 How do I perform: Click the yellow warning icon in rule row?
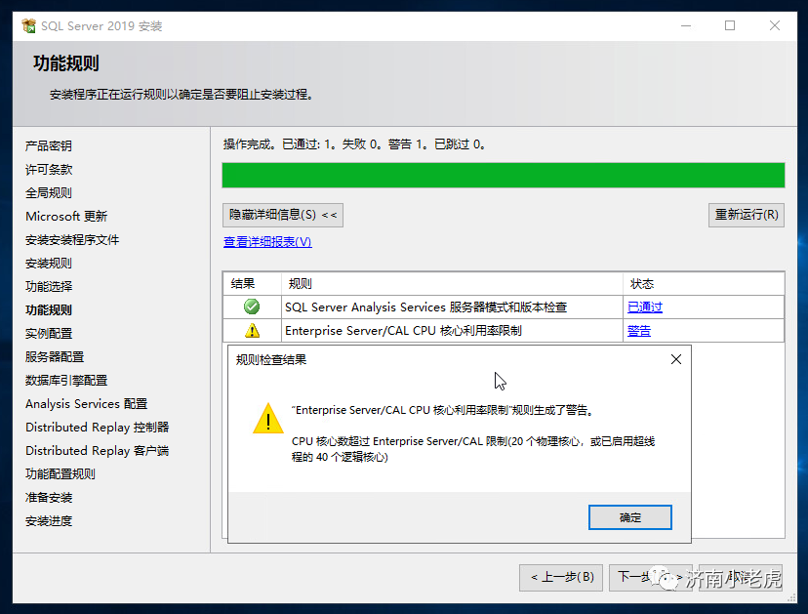tap(252, 331)
